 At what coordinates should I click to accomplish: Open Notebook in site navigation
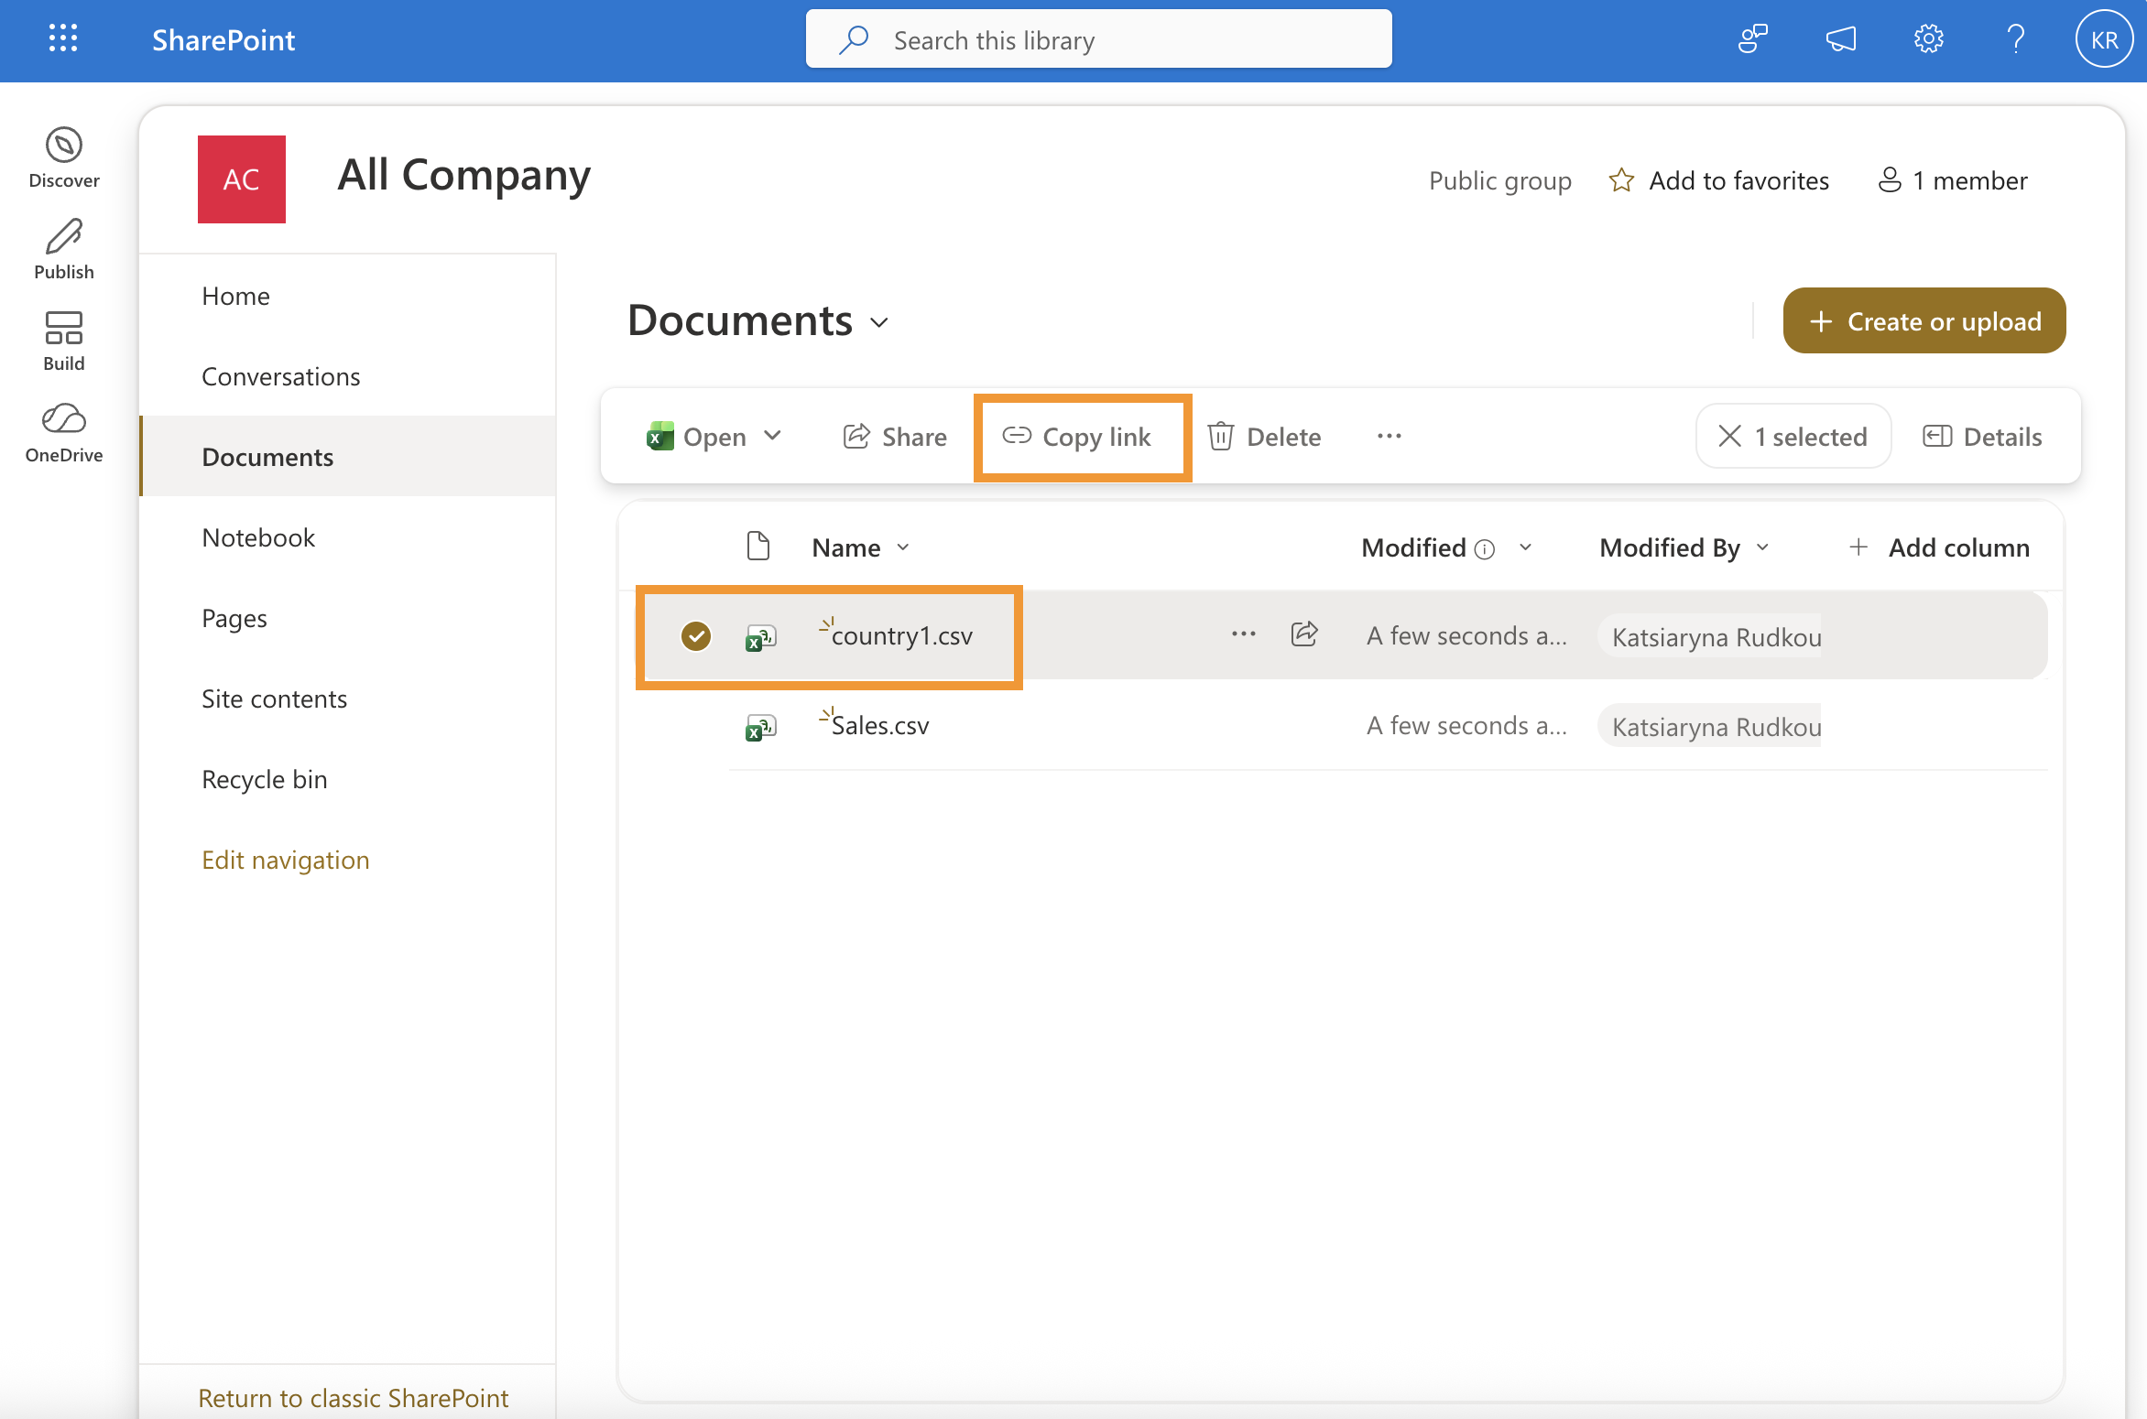coord(258,537)
